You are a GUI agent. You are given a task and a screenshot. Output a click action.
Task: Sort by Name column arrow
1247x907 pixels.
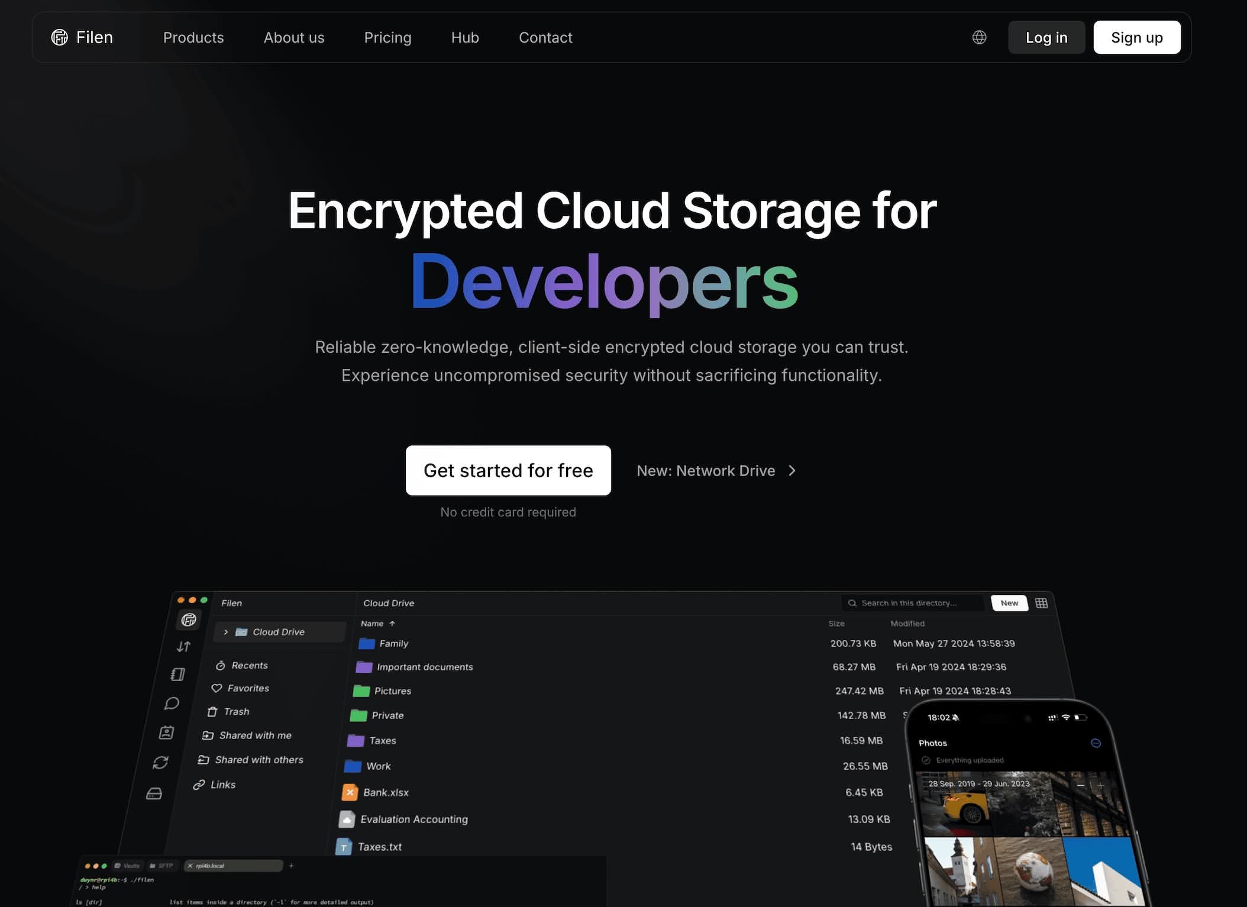pos(392,623)
